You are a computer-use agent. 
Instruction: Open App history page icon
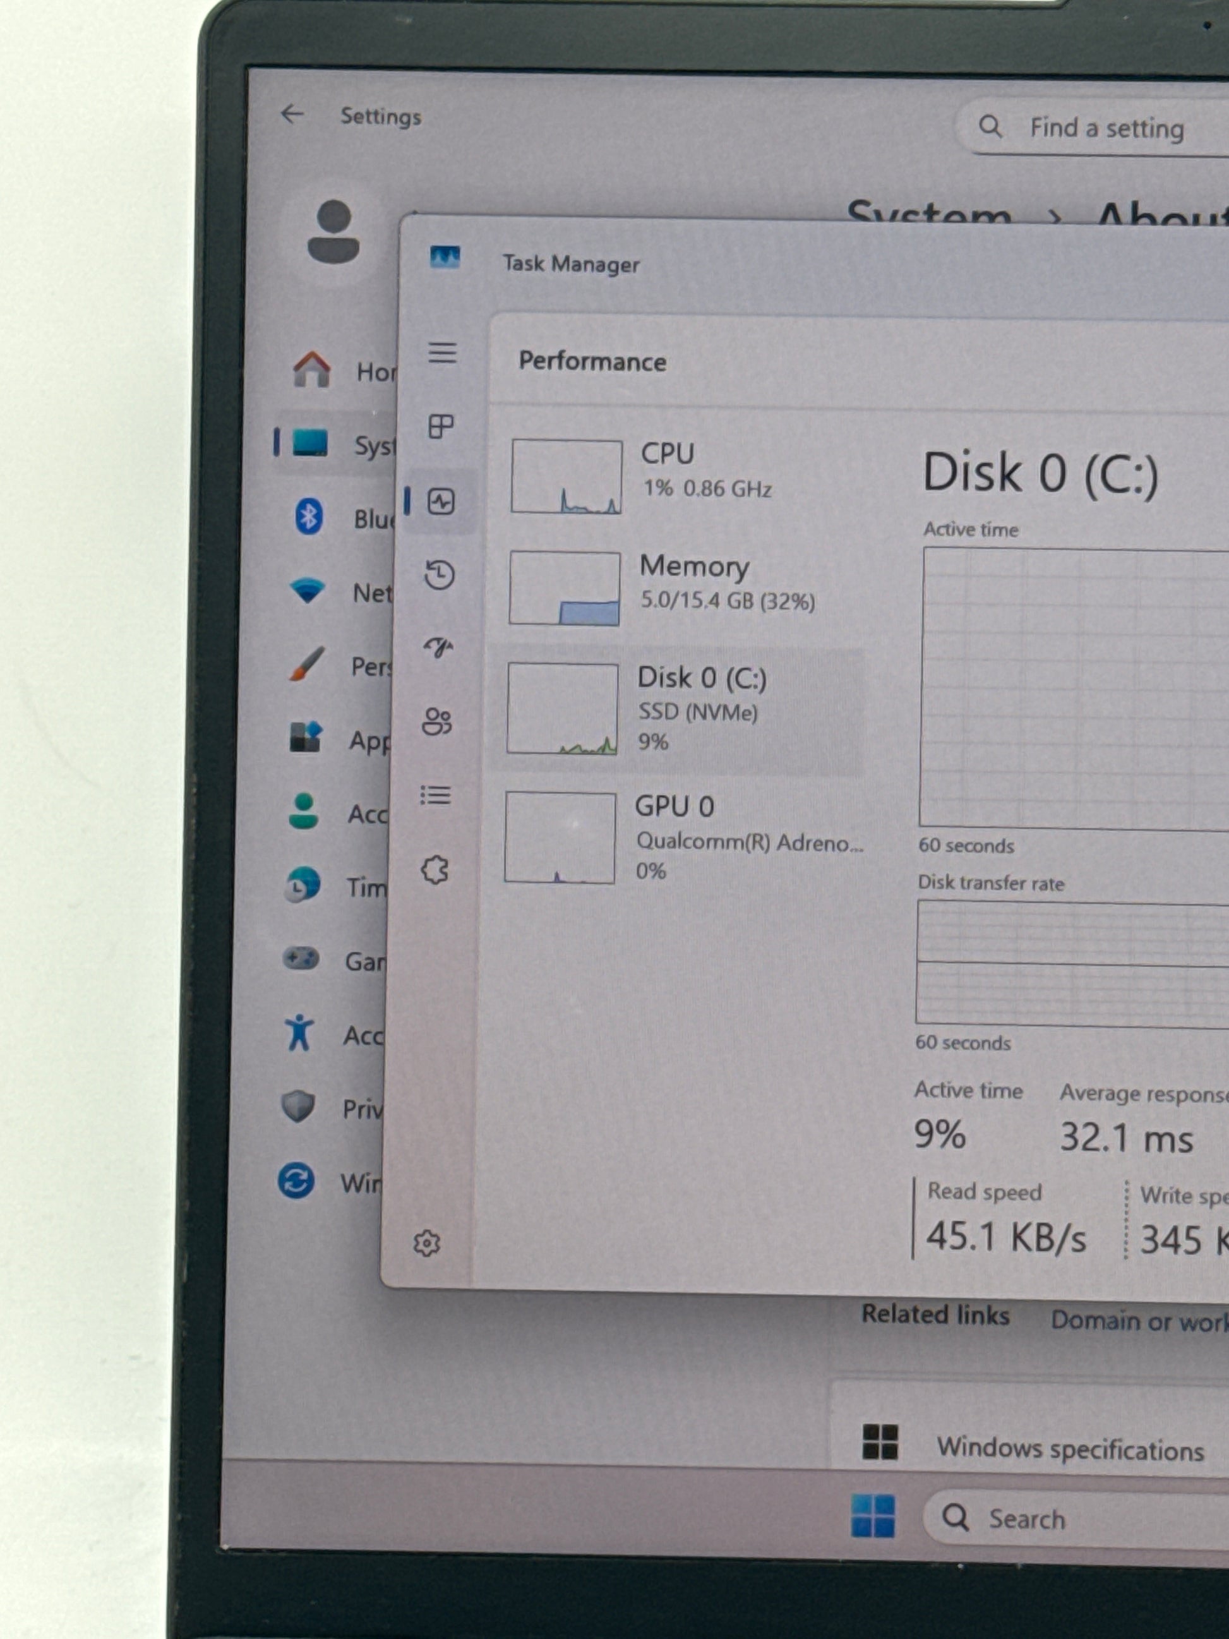click(x=440, y=575)
